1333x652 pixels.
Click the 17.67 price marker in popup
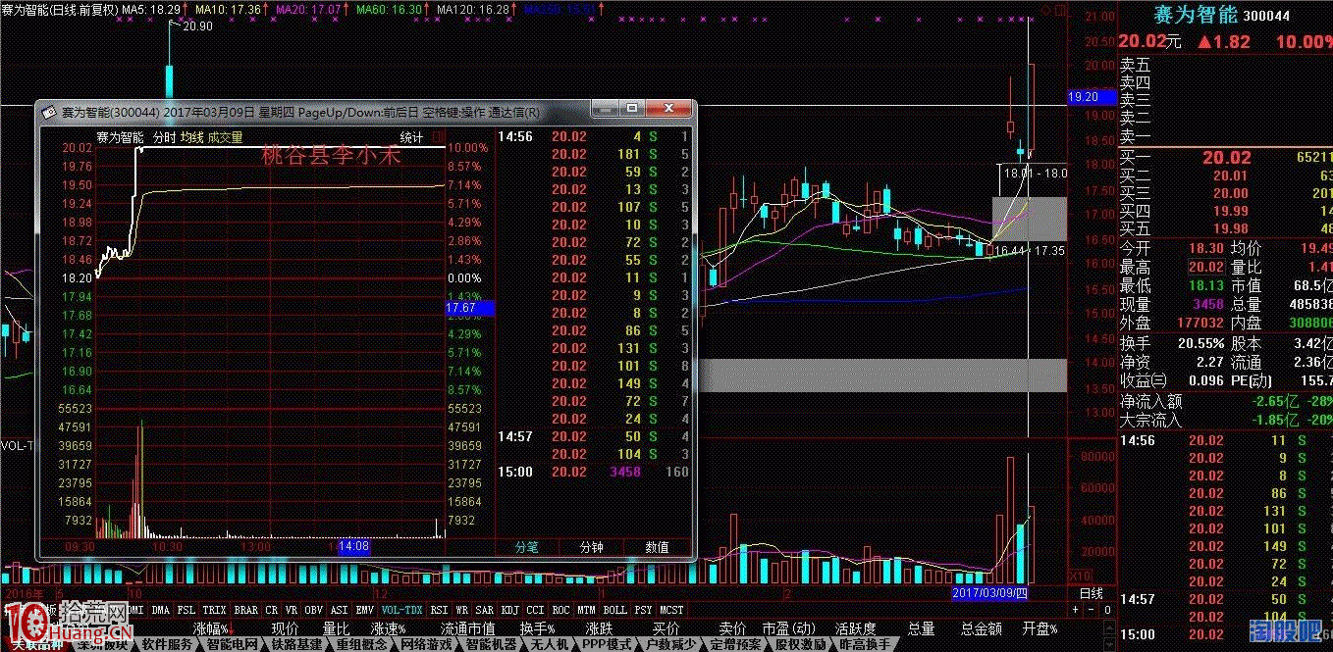(x=470, y=308)
